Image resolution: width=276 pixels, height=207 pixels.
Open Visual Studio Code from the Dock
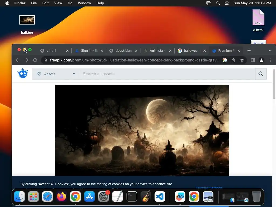(160, 196)
